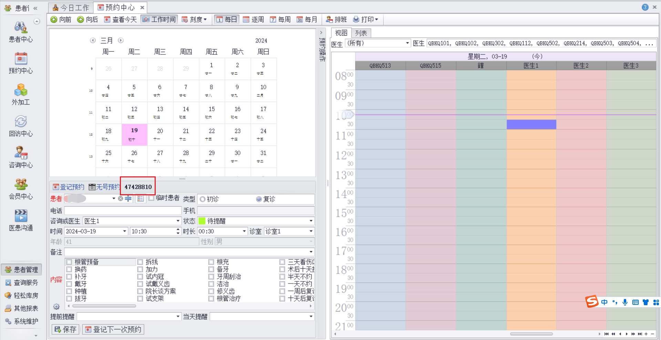
Task: Open 会员中心 sidebar icon
Action: click(x=21, y=189)
